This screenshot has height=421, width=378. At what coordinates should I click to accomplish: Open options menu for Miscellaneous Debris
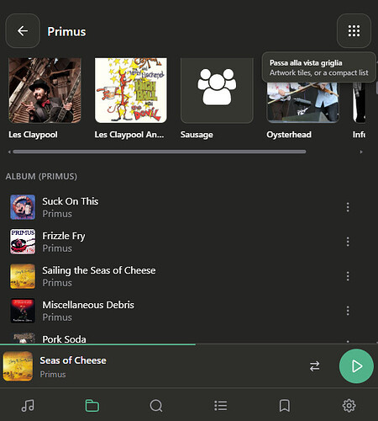pyautogui.click(x=348, y=311)
